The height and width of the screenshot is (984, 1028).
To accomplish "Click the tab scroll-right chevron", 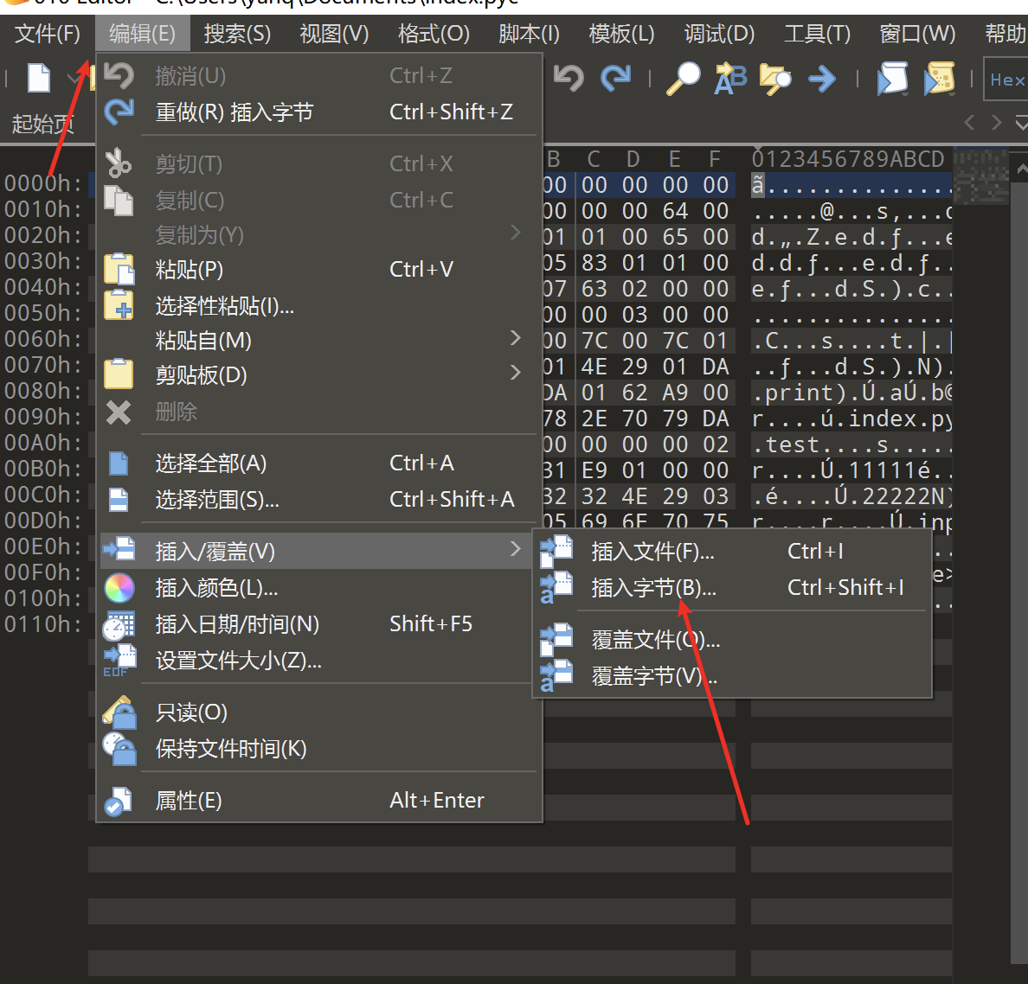I will click(x=997, y=122).
